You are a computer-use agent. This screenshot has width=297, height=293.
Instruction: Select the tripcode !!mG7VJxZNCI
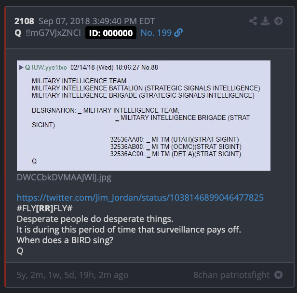(54, 33)
